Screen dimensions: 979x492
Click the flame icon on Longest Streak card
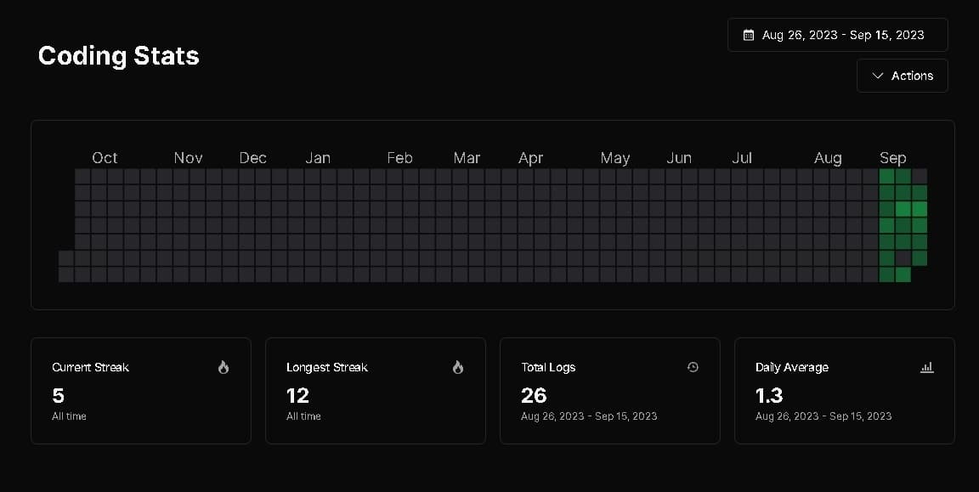tap(458, 367)
